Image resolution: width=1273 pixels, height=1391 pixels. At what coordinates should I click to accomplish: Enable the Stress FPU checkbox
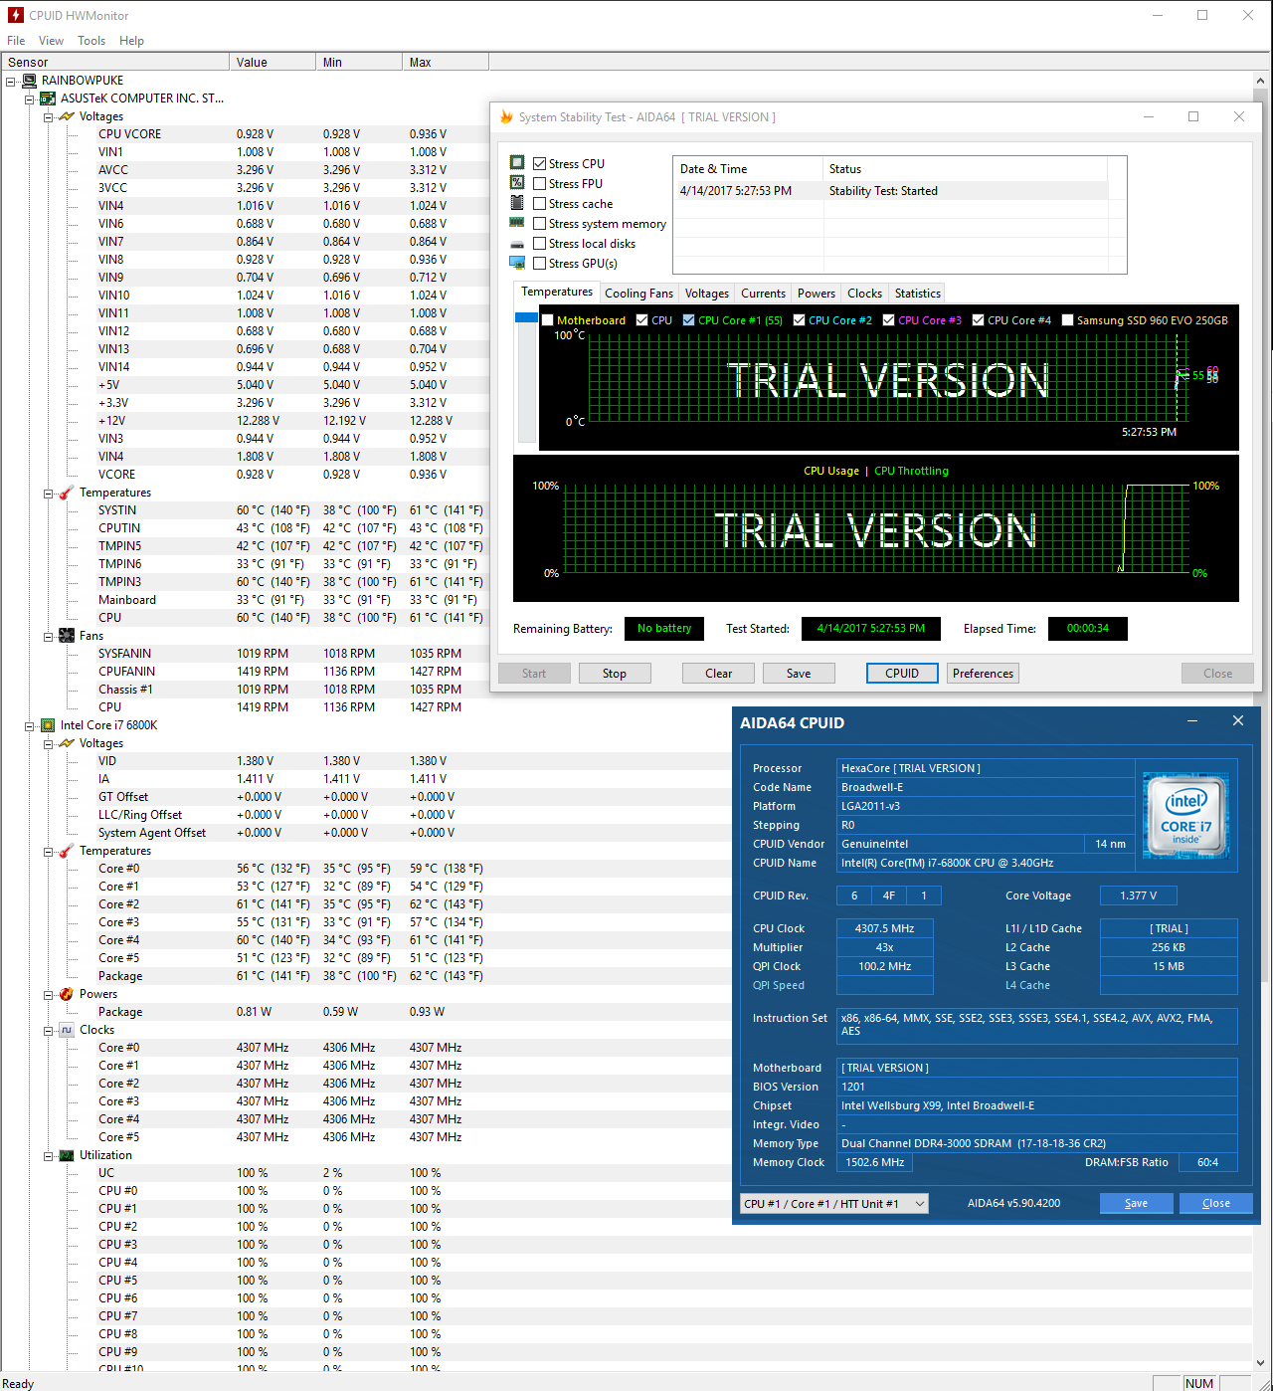pyautogui.click(x=539, y=184)
